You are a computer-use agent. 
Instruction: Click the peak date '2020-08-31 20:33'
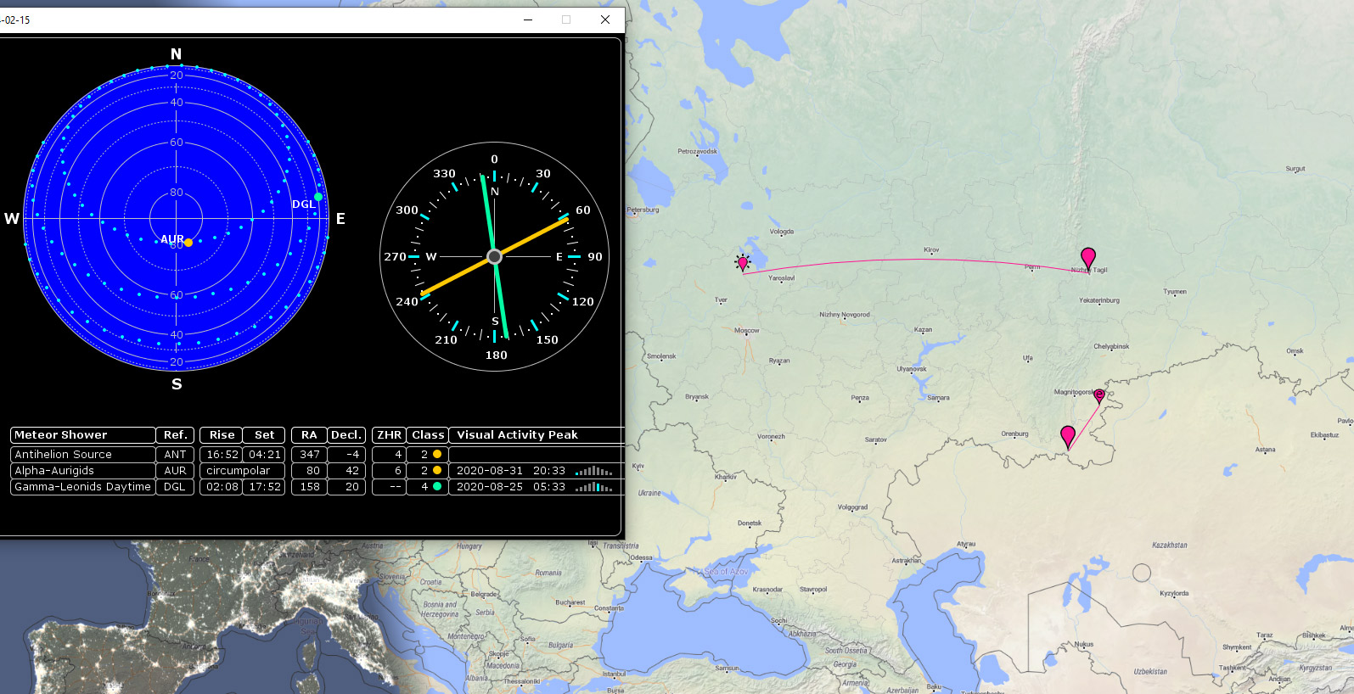click(x=511, y=471)
